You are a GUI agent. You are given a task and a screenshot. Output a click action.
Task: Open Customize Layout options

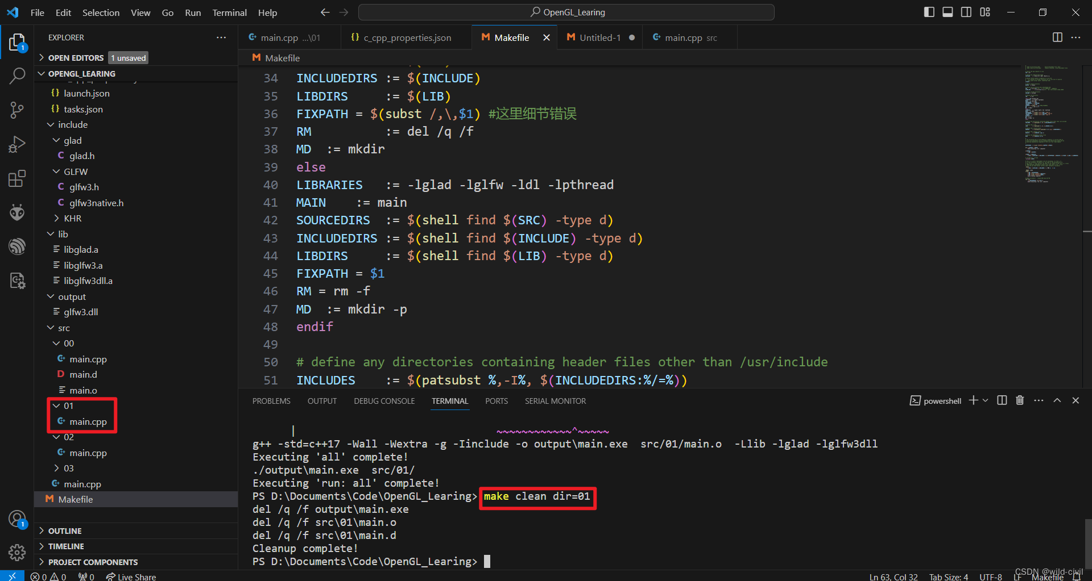point(985,12)
